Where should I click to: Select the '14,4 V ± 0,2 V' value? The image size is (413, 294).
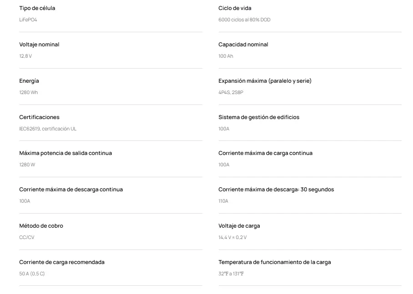[x=232, y=238]
